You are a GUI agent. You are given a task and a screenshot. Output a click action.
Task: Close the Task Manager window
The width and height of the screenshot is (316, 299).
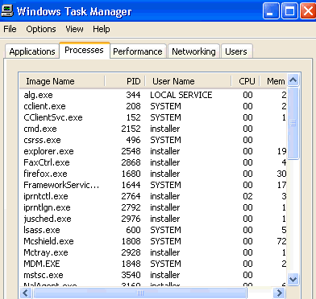pos(308,11)
